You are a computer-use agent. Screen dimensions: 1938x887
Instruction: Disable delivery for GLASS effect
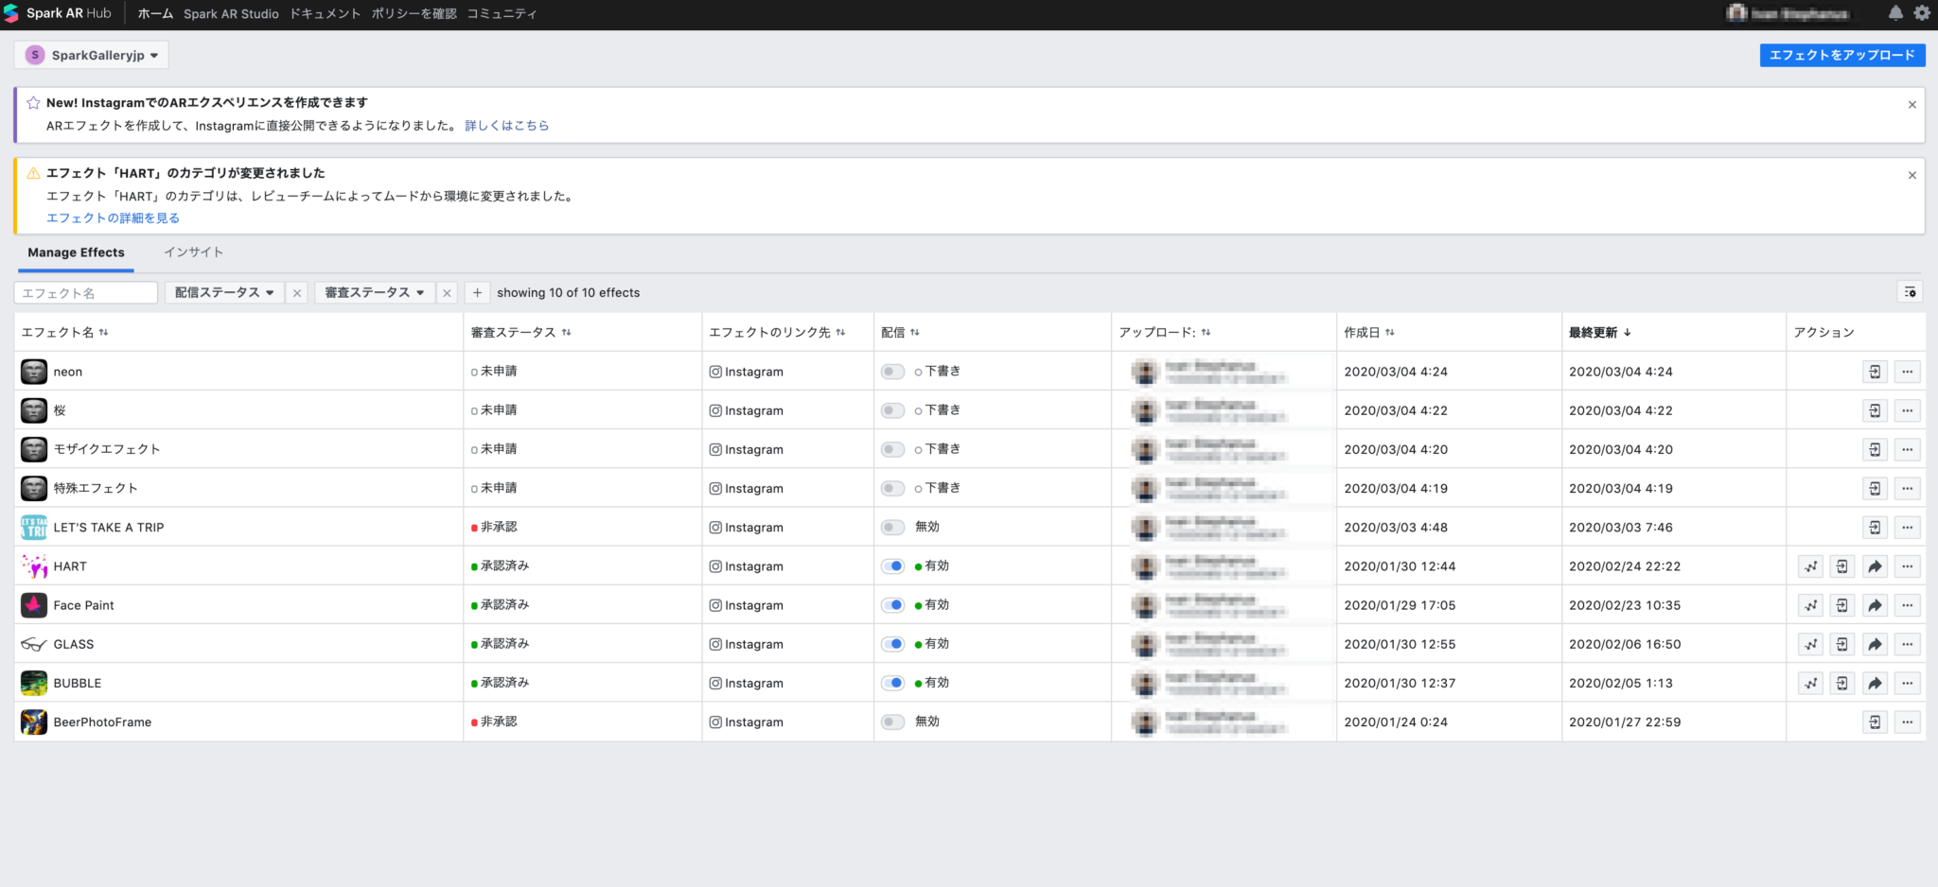[892, 644]
